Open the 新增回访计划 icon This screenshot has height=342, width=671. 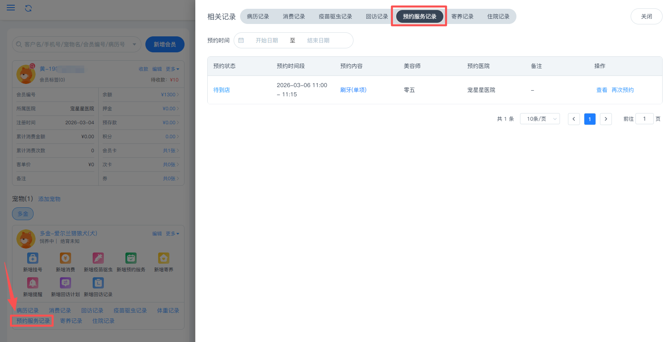(66, 283)
